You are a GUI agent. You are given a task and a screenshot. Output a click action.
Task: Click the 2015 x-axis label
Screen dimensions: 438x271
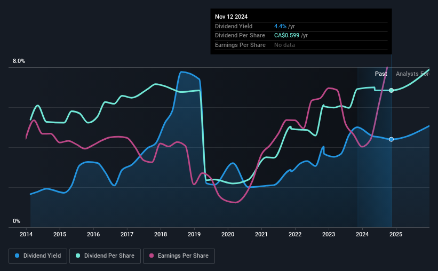click(60, 234)
